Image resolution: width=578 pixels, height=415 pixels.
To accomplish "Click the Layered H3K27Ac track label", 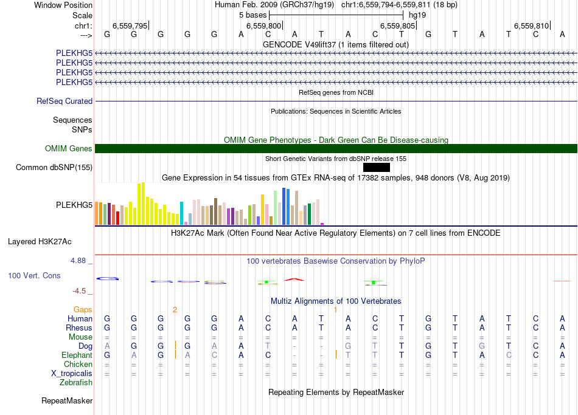I will pos(40,242).
